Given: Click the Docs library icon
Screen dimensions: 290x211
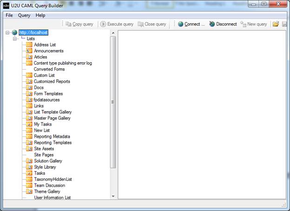Looking at the screenshot, I should pos(29,88).
